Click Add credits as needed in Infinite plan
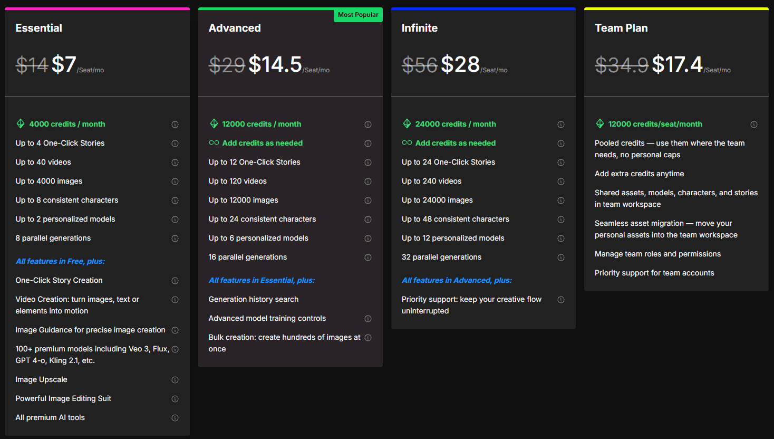 click(x=455, y=143)
